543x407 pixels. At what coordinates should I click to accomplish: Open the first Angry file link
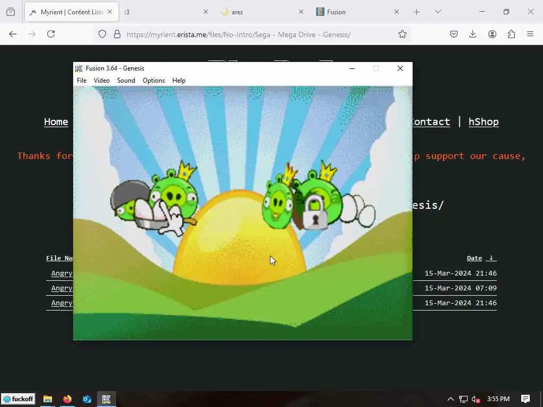point(62,273)
